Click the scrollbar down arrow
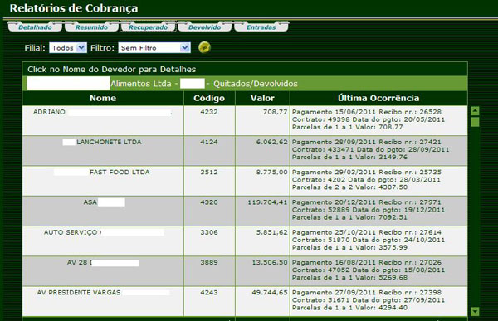The height and width of the screenshot is (321, 498). 475,311
